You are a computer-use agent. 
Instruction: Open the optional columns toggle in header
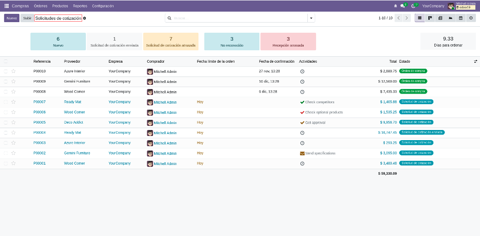coord(475,61)
